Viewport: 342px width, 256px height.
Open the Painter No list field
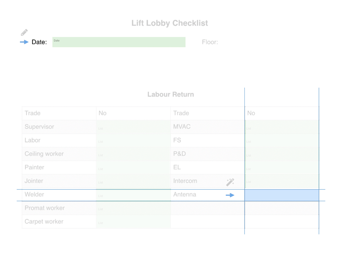133,167
